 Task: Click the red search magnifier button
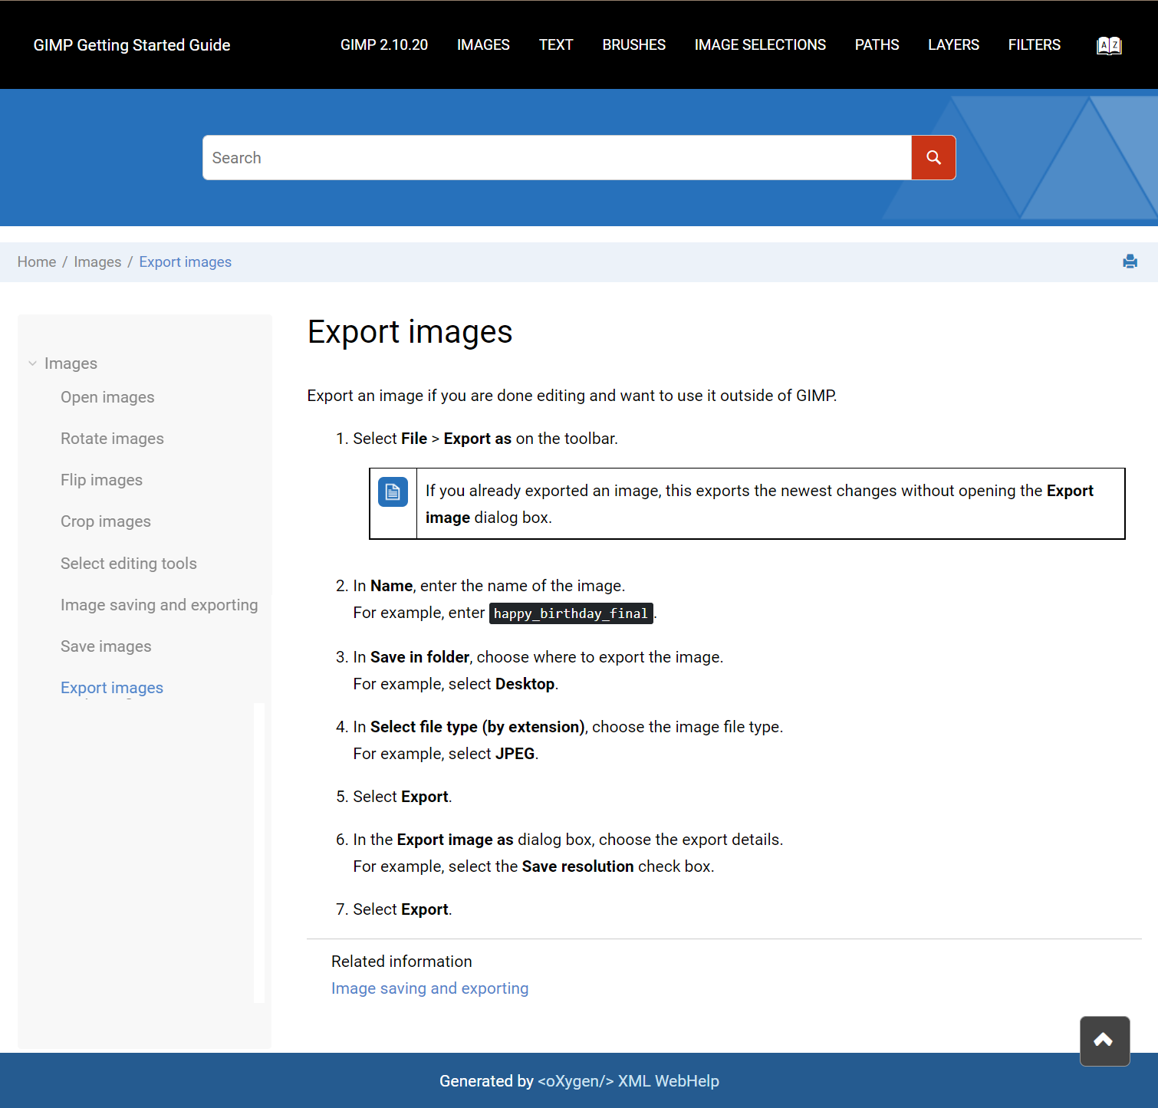coord(933,158)
